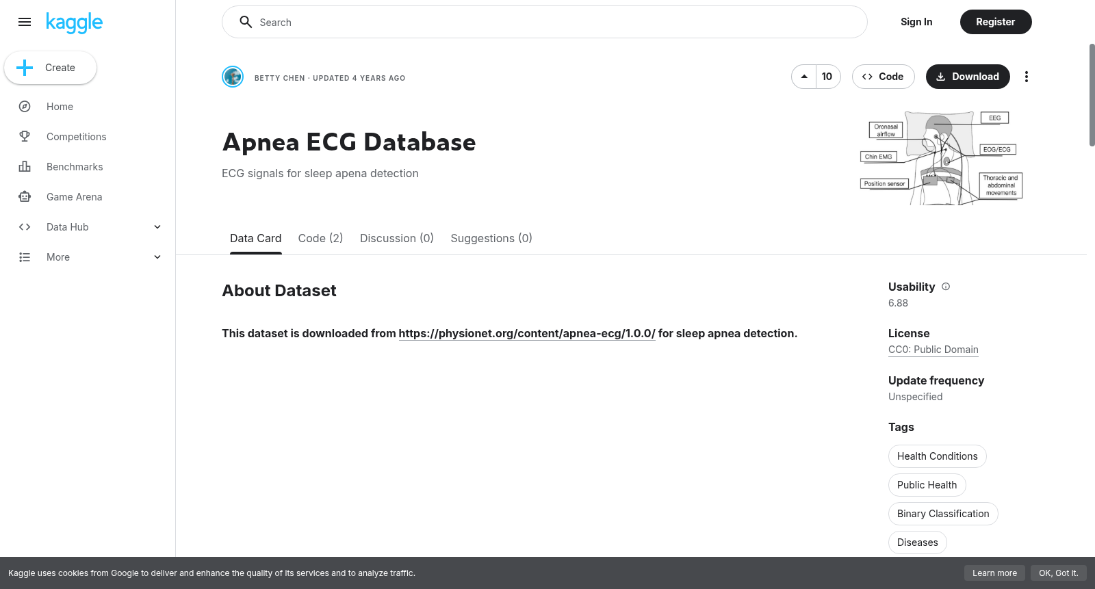Screen dimensions: 1095x589
Task: Switch to the Data Card tab
Action: pyautogui.click(x=255, y=238)
